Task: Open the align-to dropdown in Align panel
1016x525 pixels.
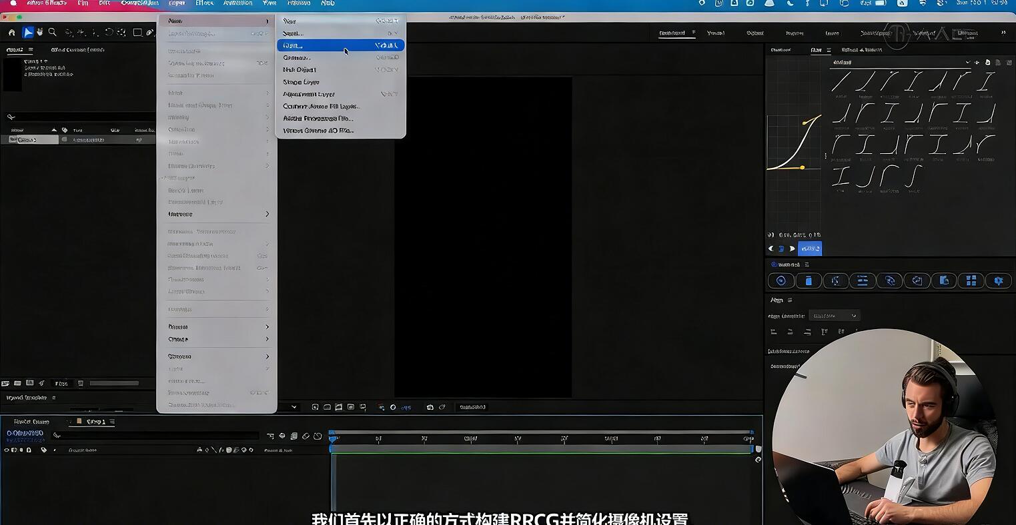Action: [x=834, y=316]
